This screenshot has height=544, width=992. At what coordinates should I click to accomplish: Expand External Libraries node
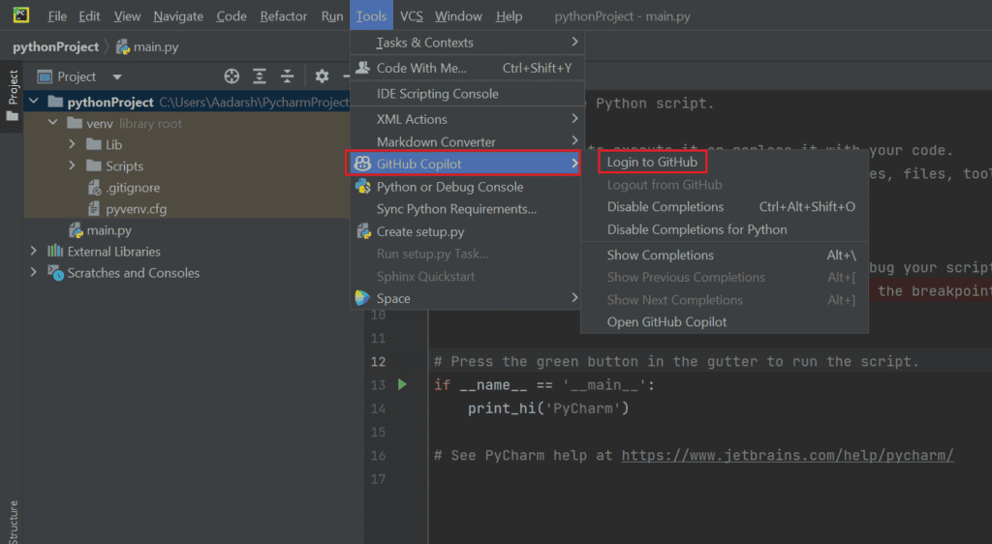pos(34,251)
